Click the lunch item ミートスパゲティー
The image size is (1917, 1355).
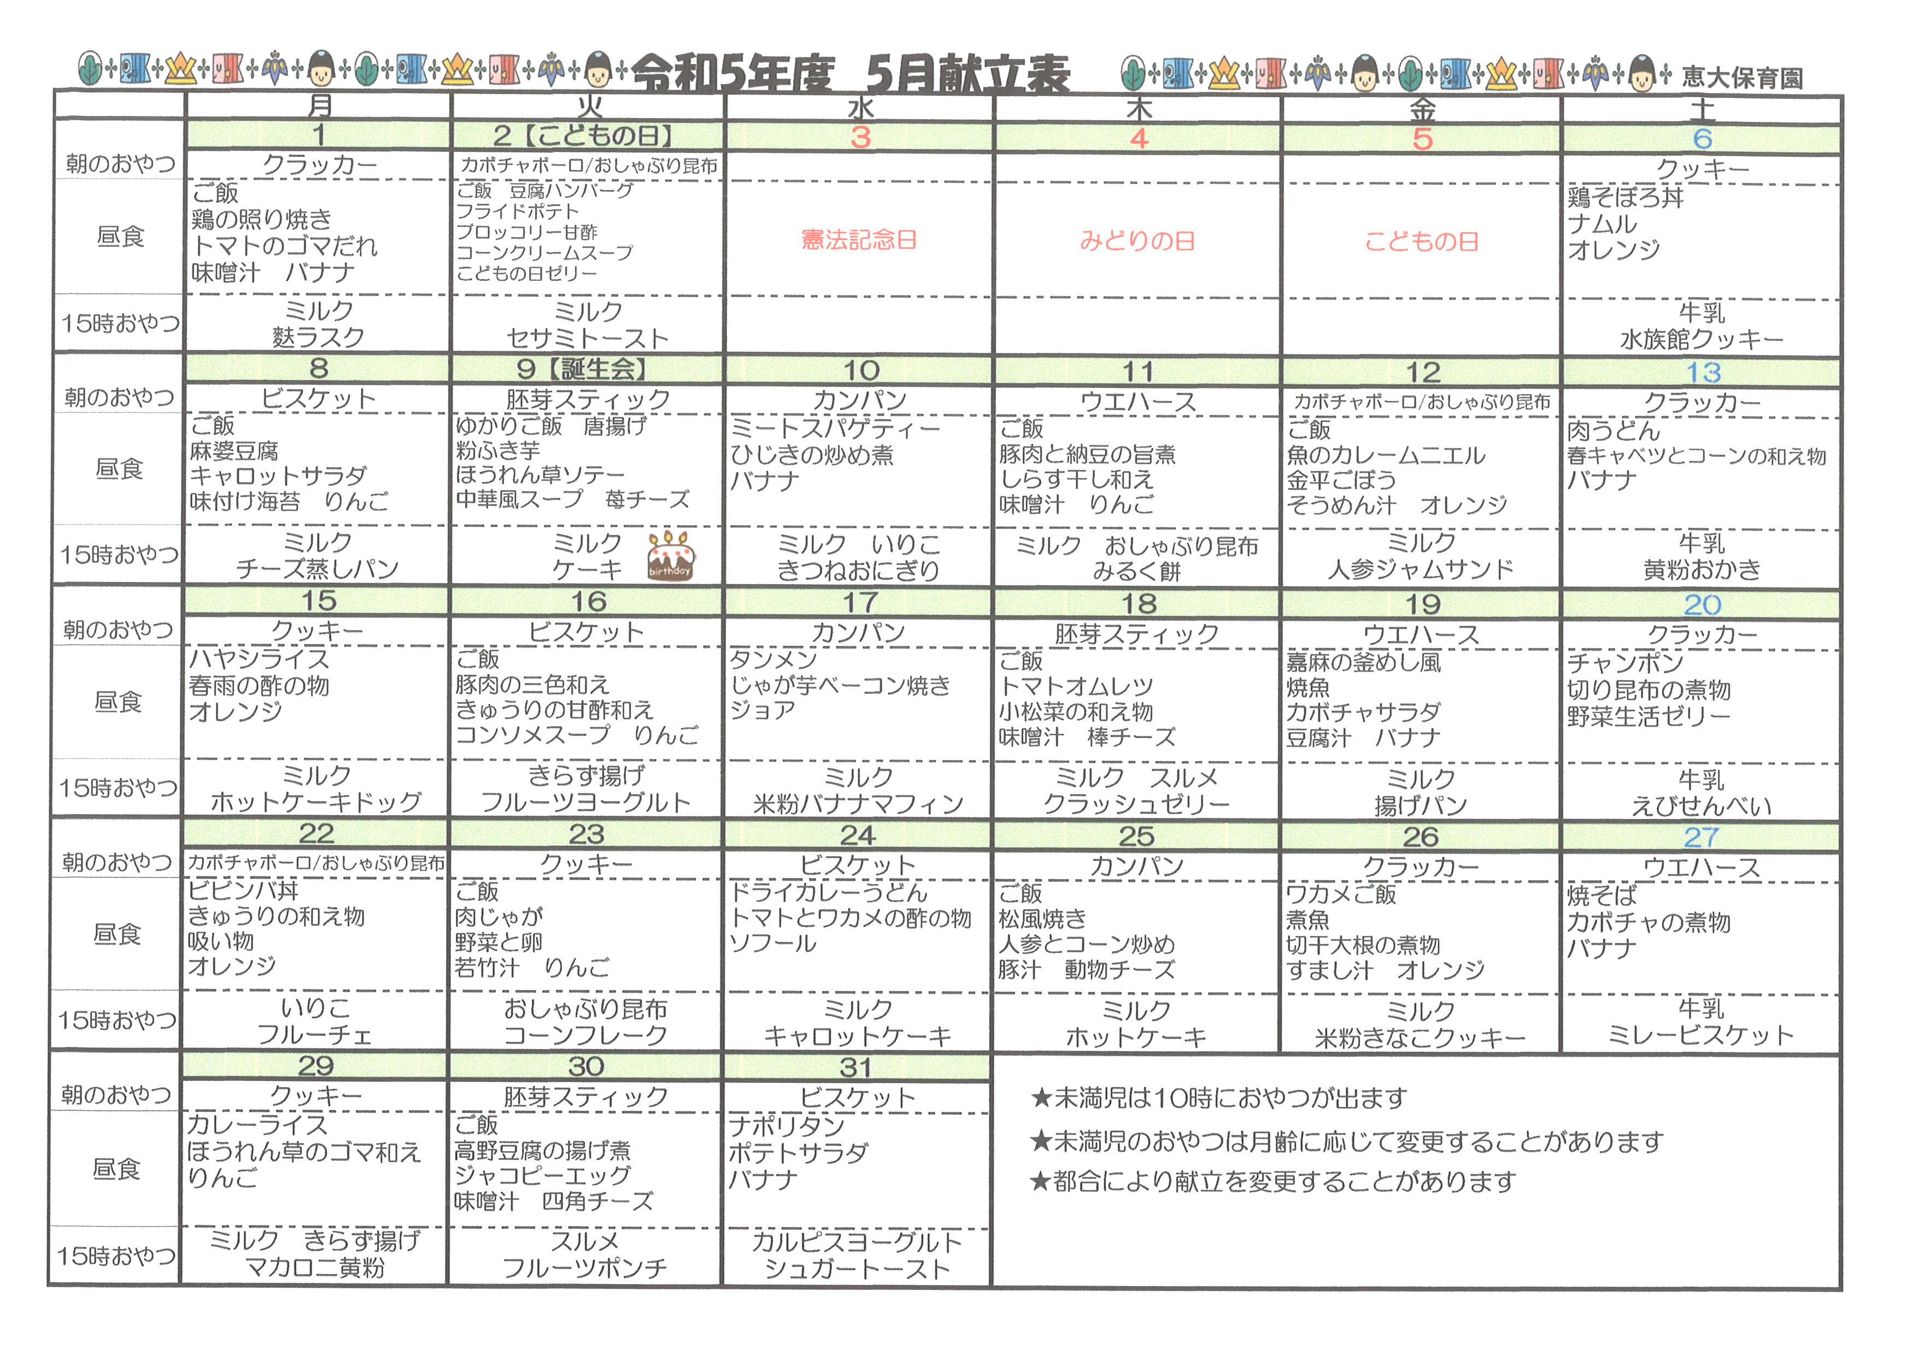(x=835, y=429)
